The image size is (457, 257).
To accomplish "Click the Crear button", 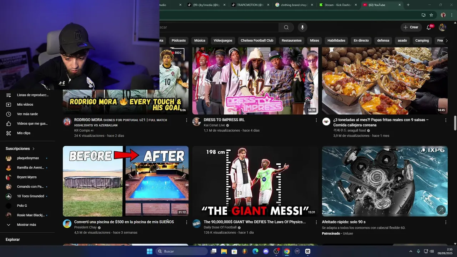I will pyautogui.click(x=411, y=27).
